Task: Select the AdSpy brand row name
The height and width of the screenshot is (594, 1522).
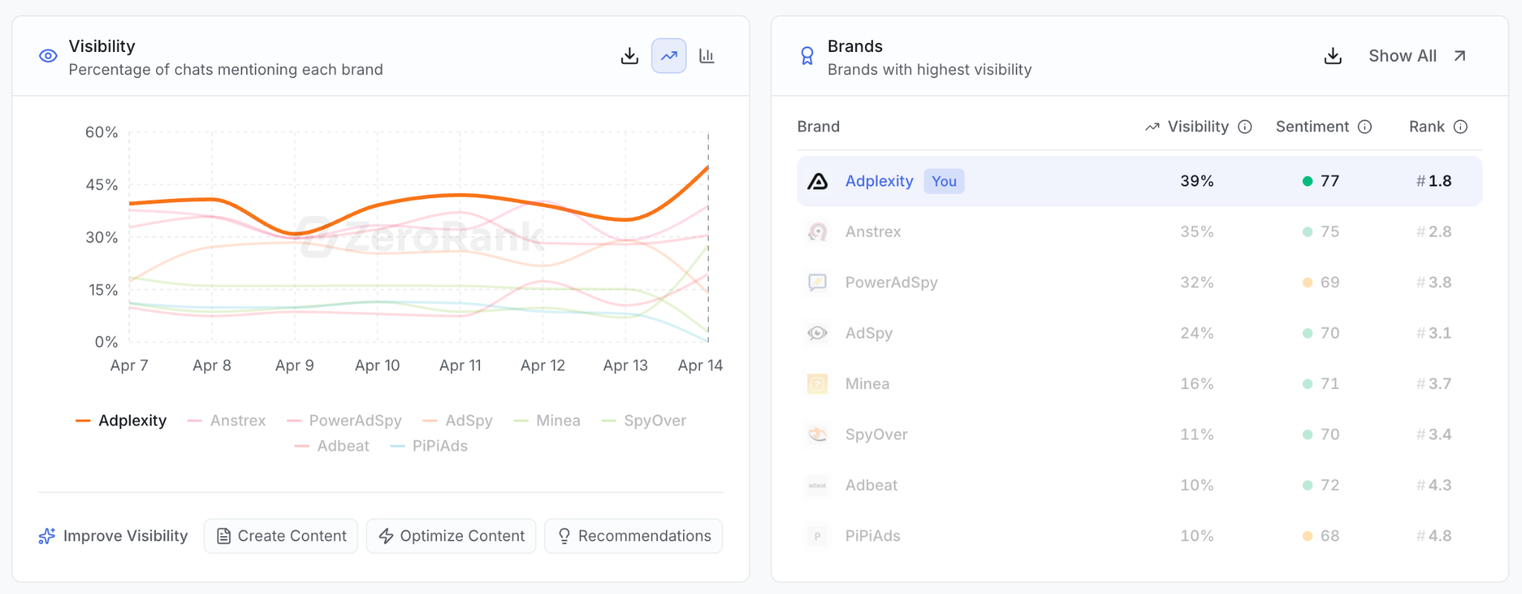Action: [869, 333]
